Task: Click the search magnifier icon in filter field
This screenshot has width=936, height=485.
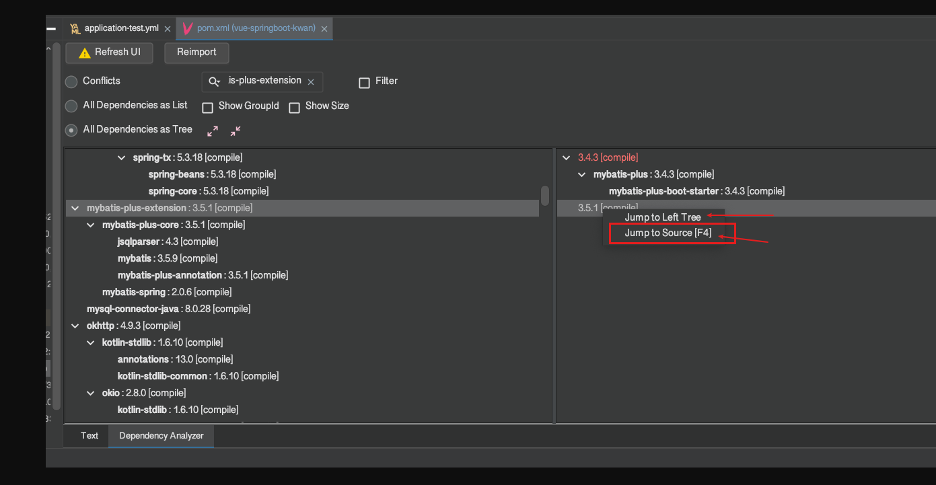Action: pos(215,81)
